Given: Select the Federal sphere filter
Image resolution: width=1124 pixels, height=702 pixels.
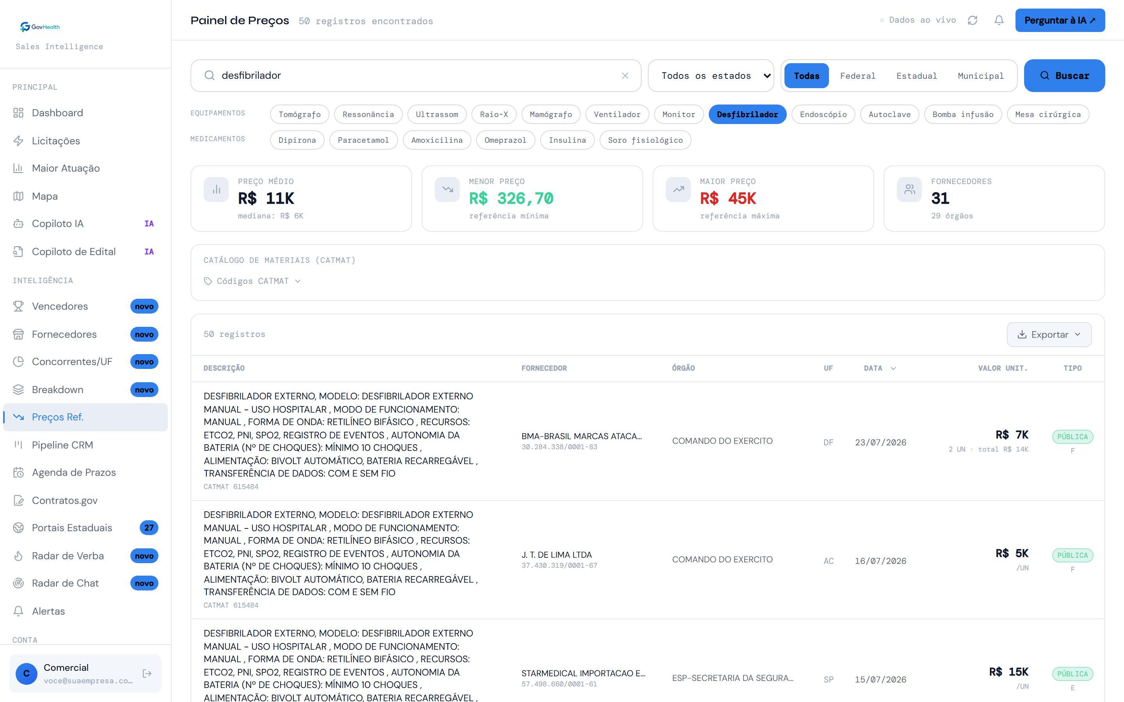Looking at the screenshot, I should coord(857,76).
